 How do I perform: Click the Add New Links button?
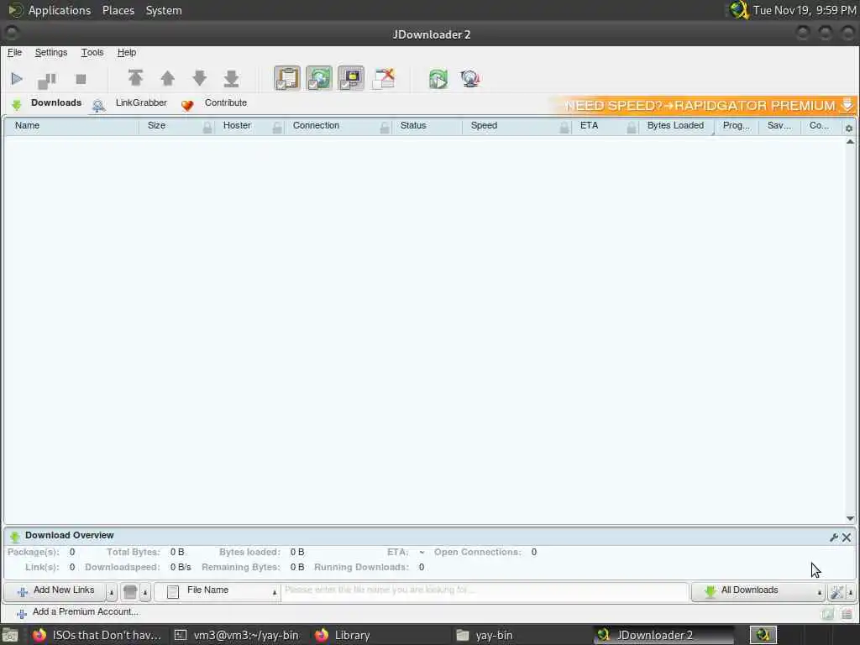coord(55,591)
